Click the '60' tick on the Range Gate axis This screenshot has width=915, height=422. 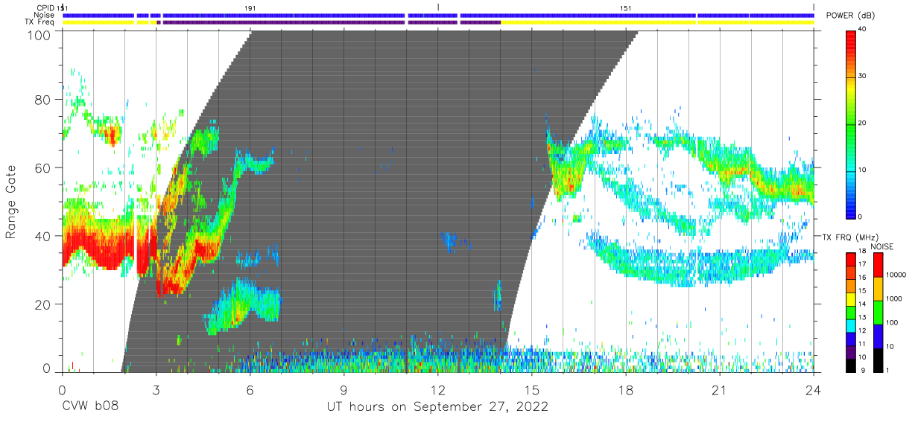tap(44, 167)
